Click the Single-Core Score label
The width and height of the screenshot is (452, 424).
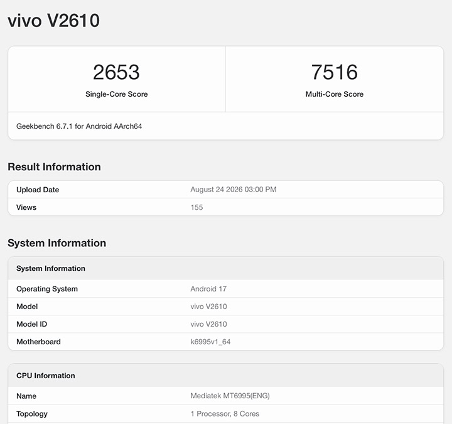tap(117, 94)
